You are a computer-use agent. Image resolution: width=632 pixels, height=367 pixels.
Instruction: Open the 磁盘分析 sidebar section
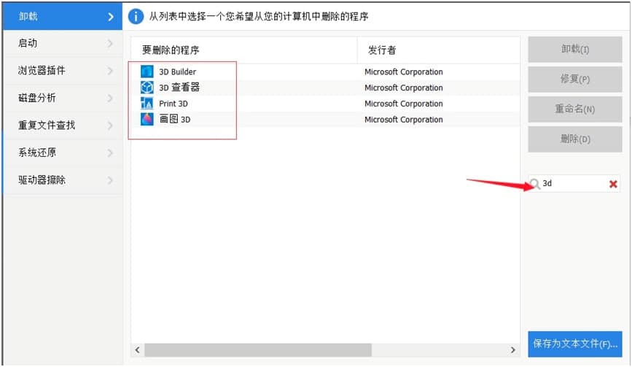click(x=63, y=98)
